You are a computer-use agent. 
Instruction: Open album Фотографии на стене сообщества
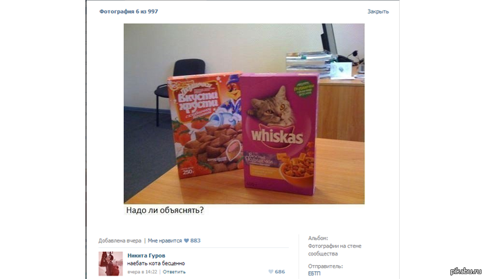335,250
